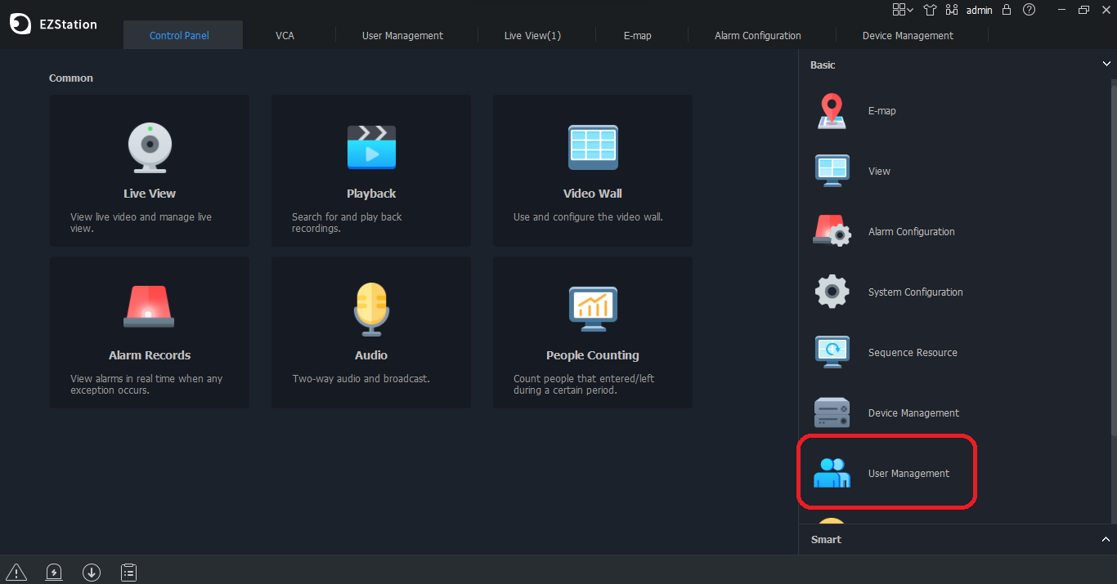Open Device Management in the Basic panel
This screenshot has height=584, width=1117.
(x=913, y=412)
